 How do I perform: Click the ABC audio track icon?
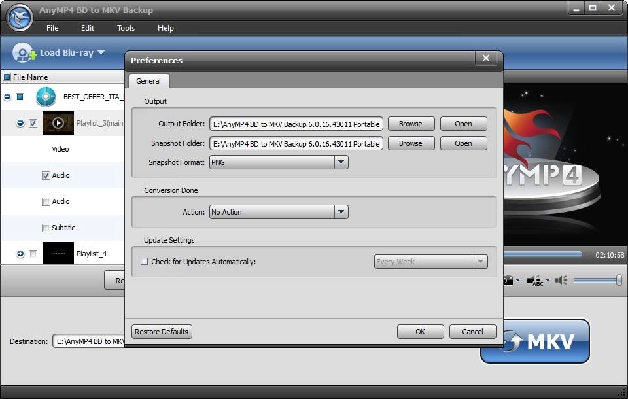tap(535, 281)
